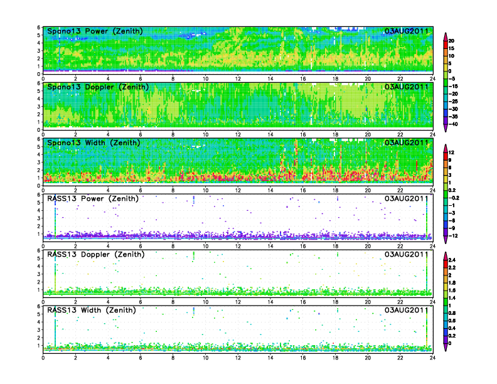Click the "Spano13 Doppler (Zenith)" panel title

tap(98, 87)
